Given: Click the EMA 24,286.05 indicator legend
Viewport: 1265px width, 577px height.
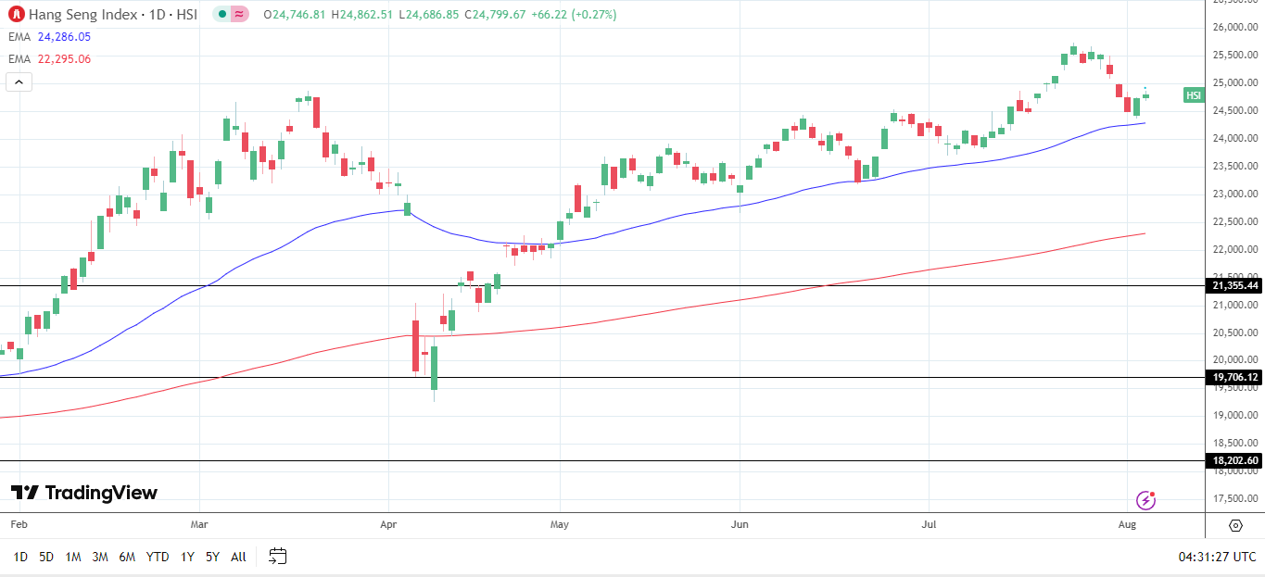Looking at the screenshot, I should point(50,37).
